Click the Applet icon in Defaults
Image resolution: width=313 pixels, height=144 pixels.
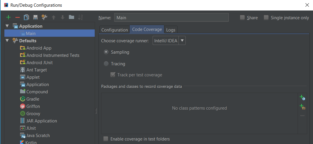(23, 77)
